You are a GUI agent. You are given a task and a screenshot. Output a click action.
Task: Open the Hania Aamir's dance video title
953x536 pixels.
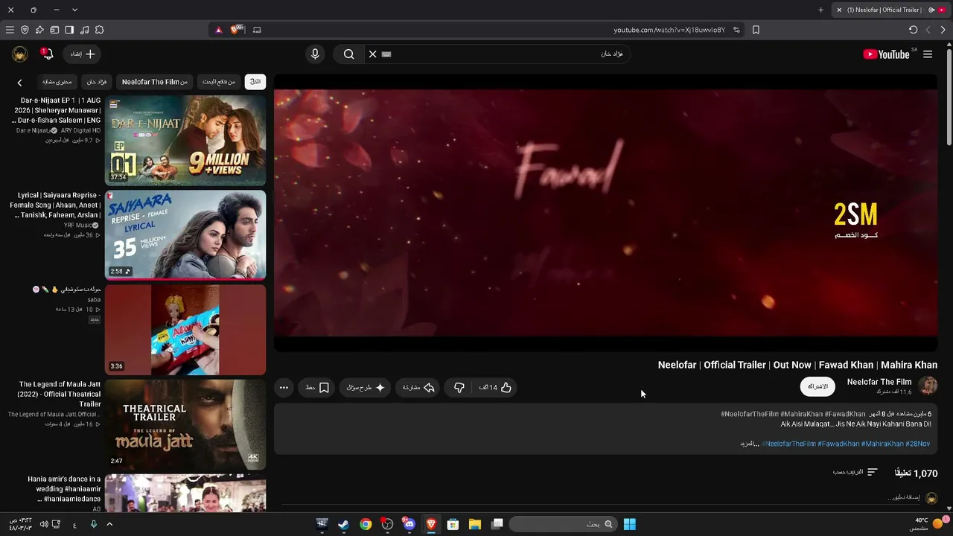point(64,489)
